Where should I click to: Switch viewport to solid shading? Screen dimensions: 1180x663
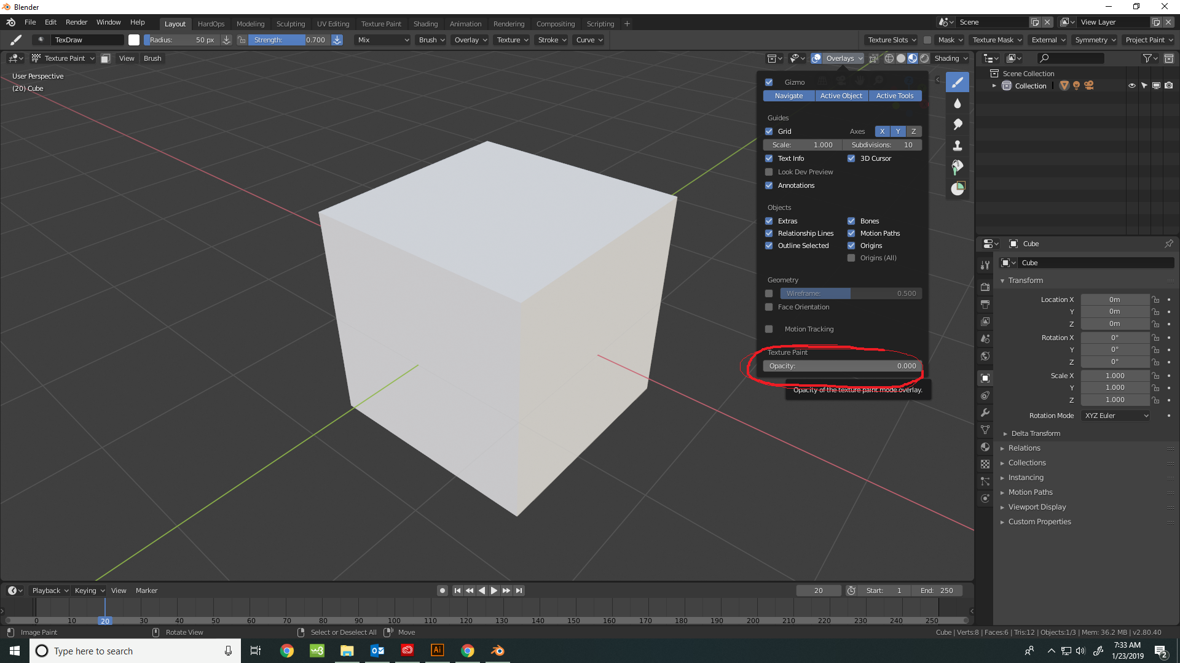coord(901,58)
